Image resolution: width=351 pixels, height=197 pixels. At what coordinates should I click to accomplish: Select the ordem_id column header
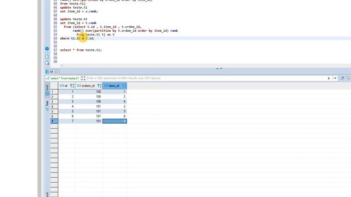[89, 86]
